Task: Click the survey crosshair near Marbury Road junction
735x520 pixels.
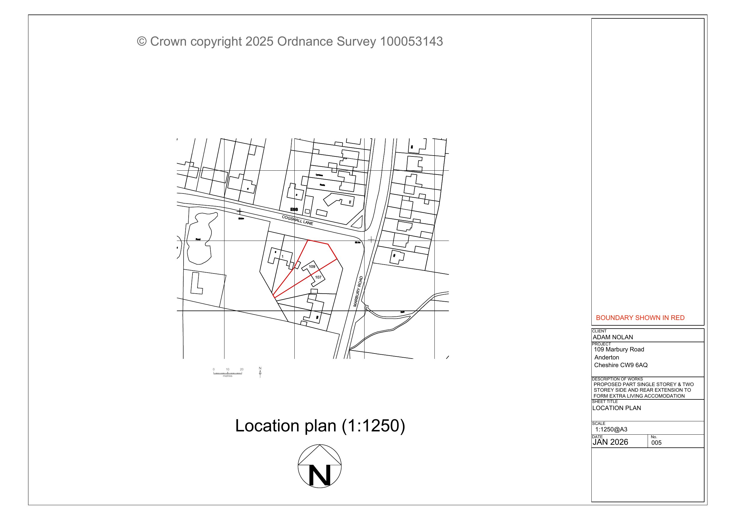Action: pyautogui.click(x=371, y=239)
